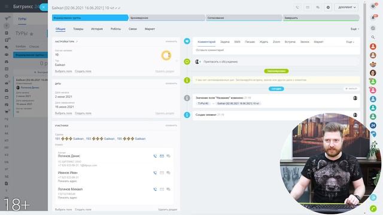
Task: Choose SMS in the timeline toolbar
Action: (237, 42)
